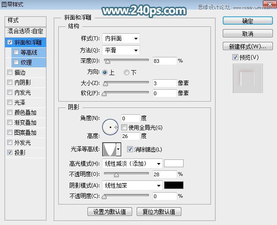Click the 确定 button
This screenshot has width=277, height=225.
click(248, 21)
